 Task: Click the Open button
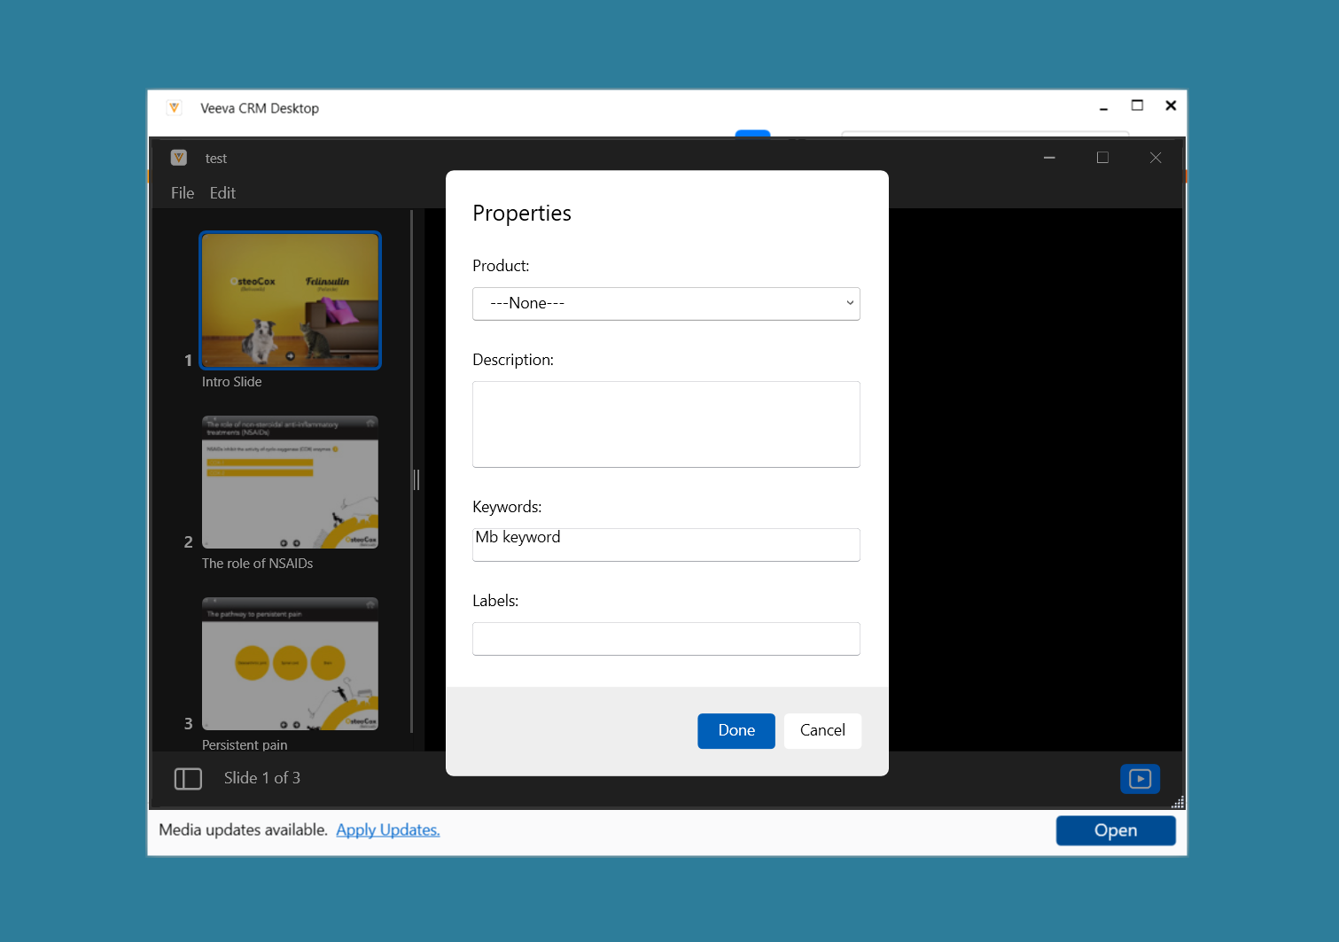pyautogui.click(x=1115, y=830)
